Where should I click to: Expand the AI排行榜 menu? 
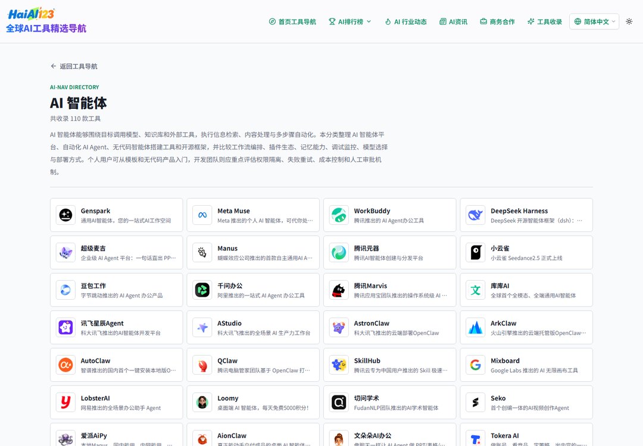pos(350,22)
